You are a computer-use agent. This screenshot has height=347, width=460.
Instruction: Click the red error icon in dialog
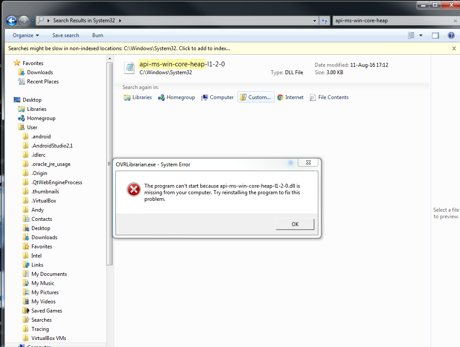134,189
